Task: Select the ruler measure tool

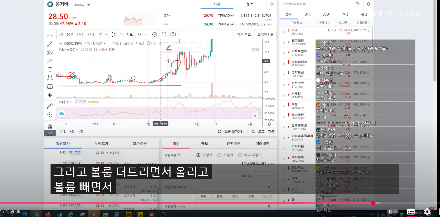Action: pos(50,106)
